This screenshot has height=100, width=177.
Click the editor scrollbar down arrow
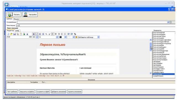pyautogui.click(x=150, y=73)
